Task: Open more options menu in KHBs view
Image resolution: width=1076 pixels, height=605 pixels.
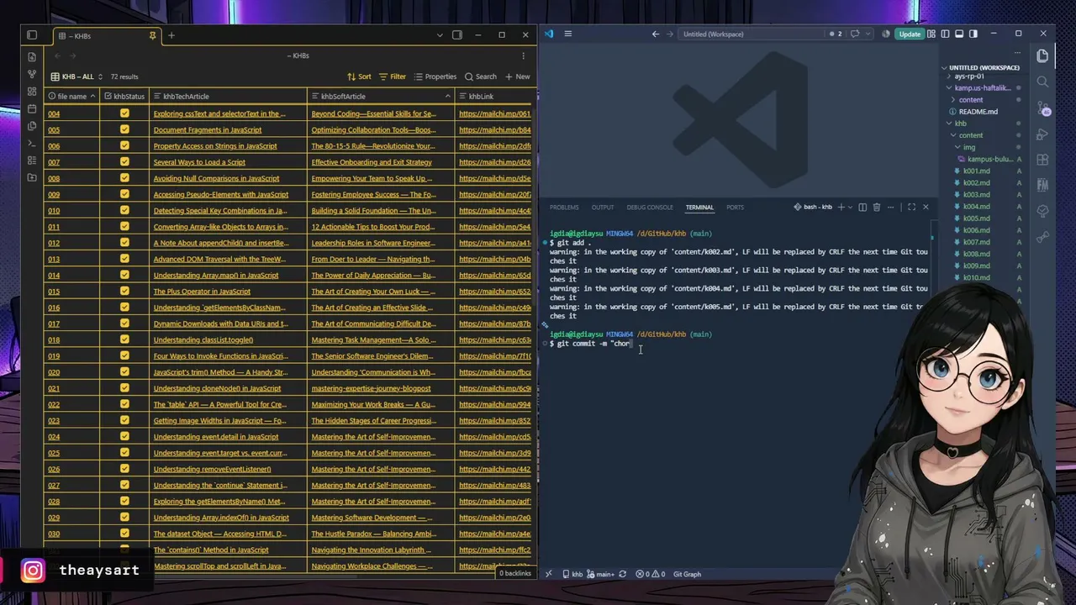Action: [523, 55]
